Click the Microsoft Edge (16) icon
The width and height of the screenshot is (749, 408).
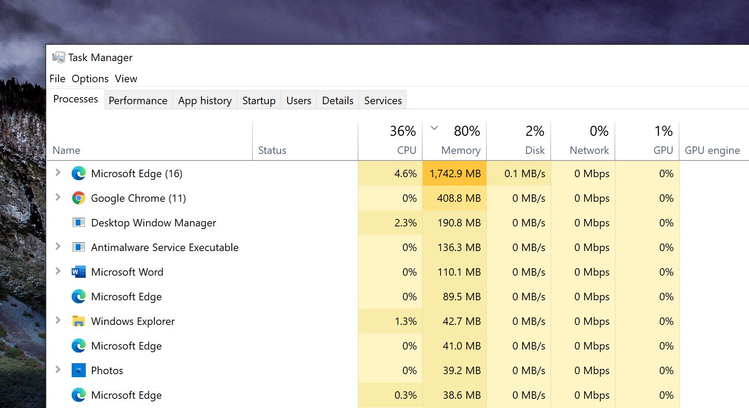tap(78, 174)
